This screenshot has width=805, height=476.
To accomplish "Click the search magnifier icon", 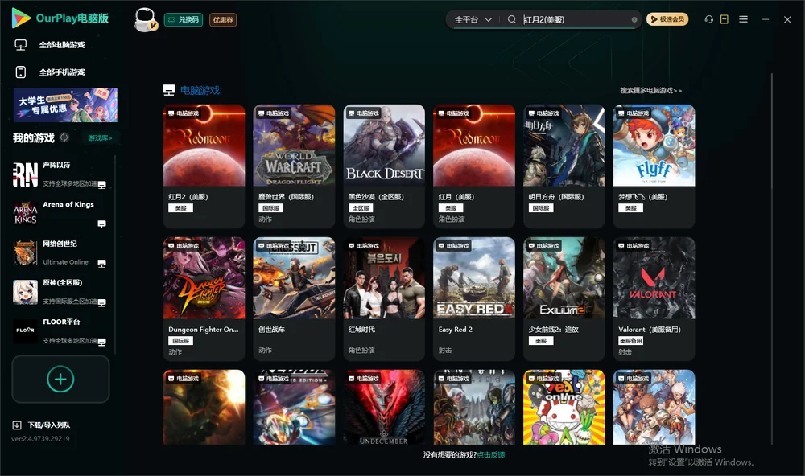I will 512,19.
